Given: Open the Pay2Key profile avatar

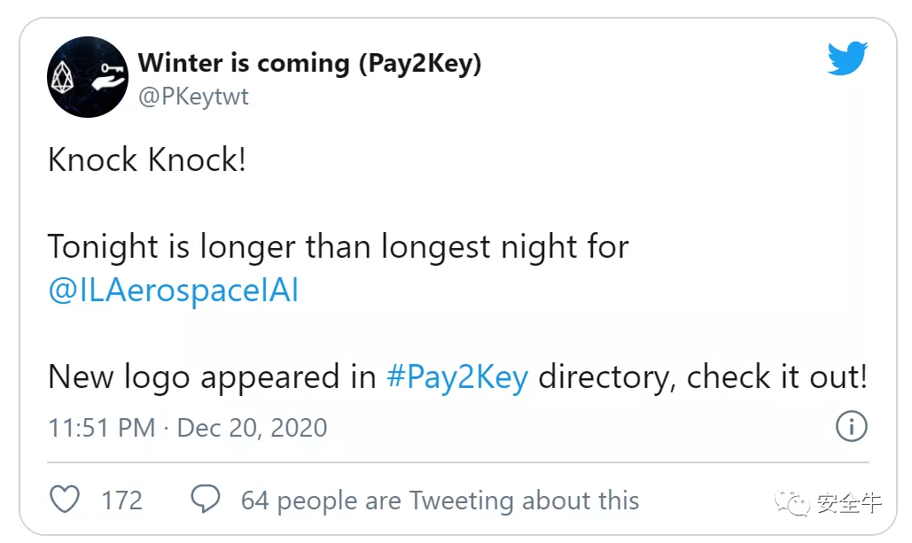Looking at the screenshot, I should pos(88,77).
